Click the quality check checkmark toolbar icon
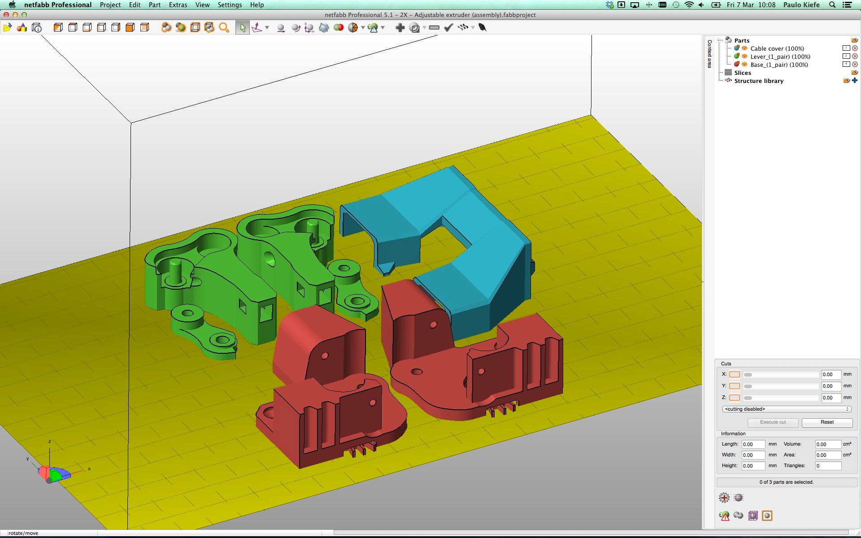 point(448,27)
